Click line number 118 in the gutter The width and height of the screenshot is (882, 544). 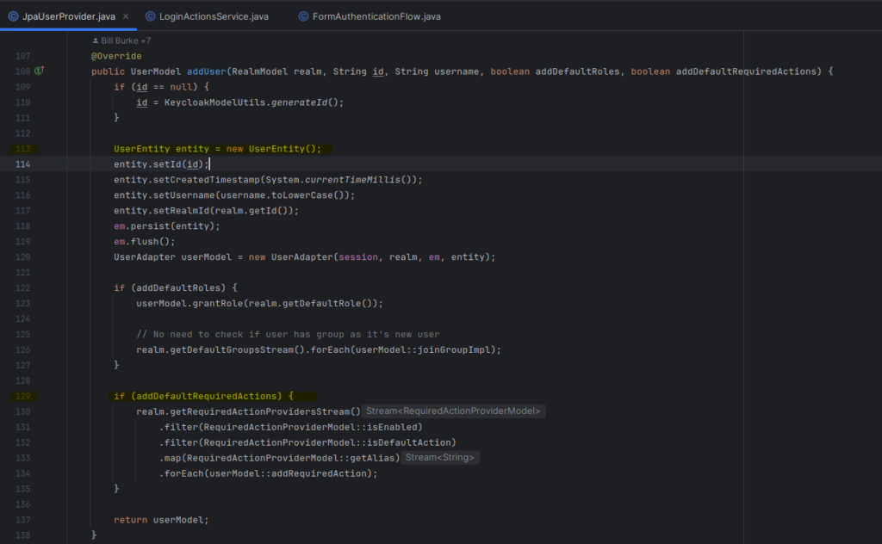22,226
